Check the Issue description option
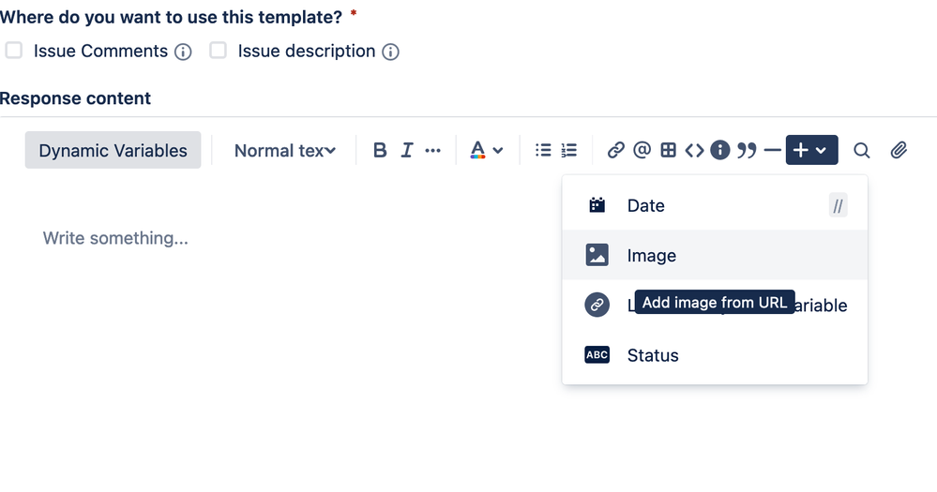The image size is (937, 492). [x=219, y=51]
